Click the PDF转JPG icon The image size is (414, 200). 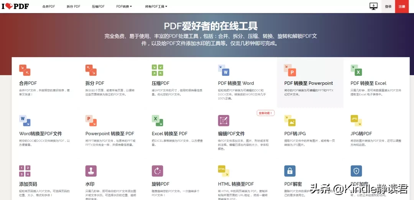(290, 121)
